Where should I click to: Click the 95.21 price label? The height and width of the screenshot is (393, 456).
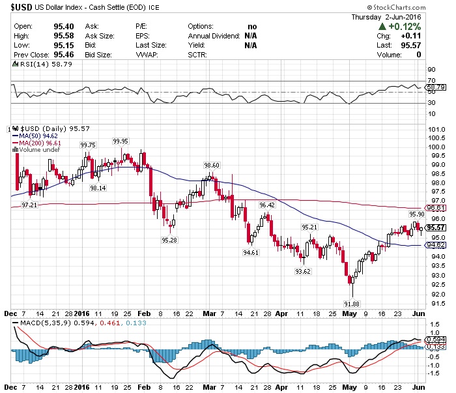pos(309,227)
